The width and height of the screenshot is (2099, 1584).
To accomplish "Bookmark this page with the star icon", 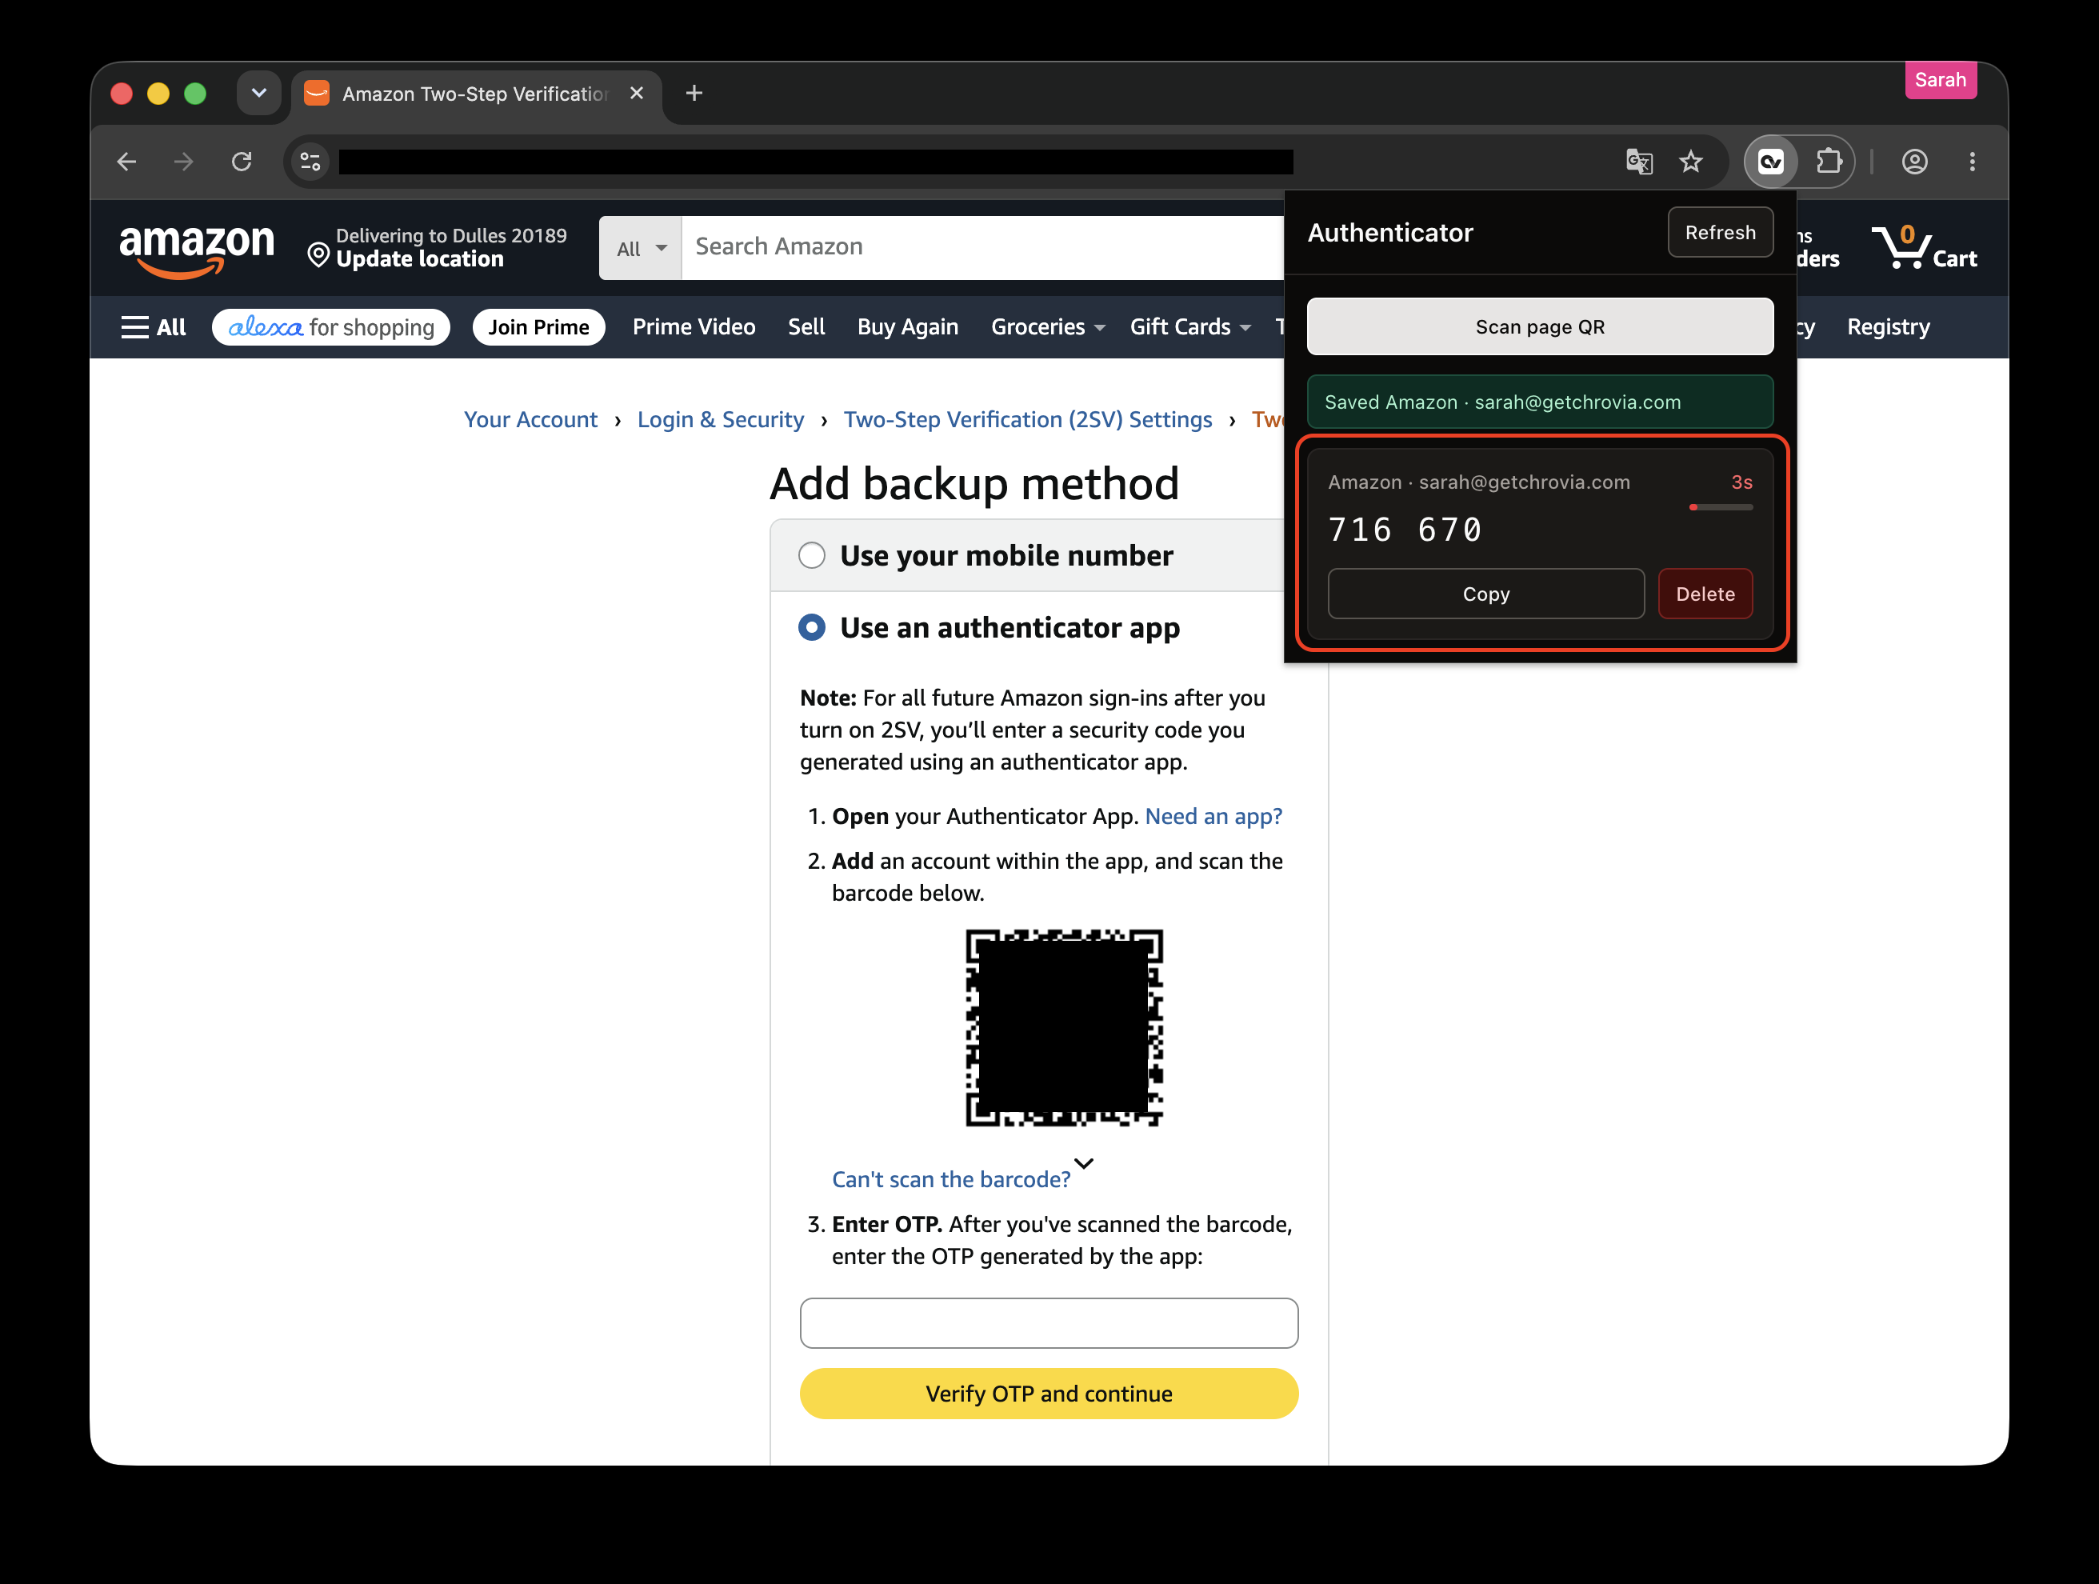I will pos(1691,162).
